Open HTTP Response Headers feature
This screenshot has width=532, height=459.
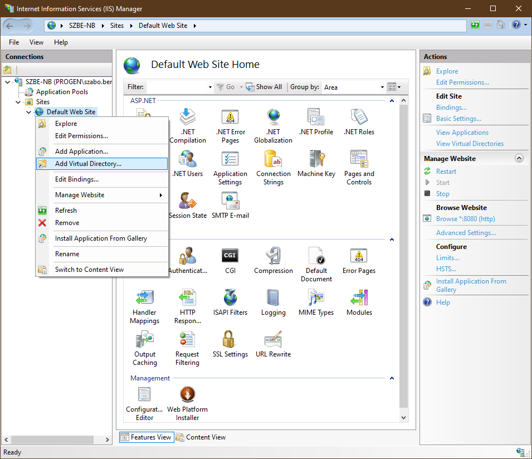[x=188, y=306]
